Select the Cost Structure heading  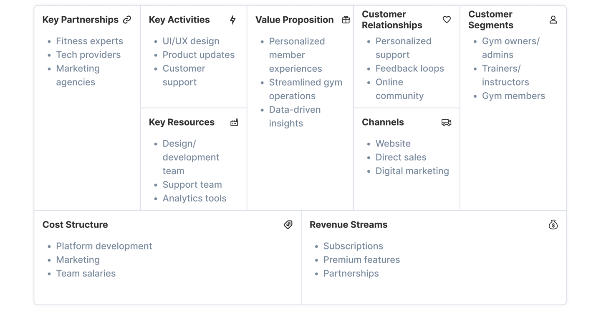[x=75, y=224]
